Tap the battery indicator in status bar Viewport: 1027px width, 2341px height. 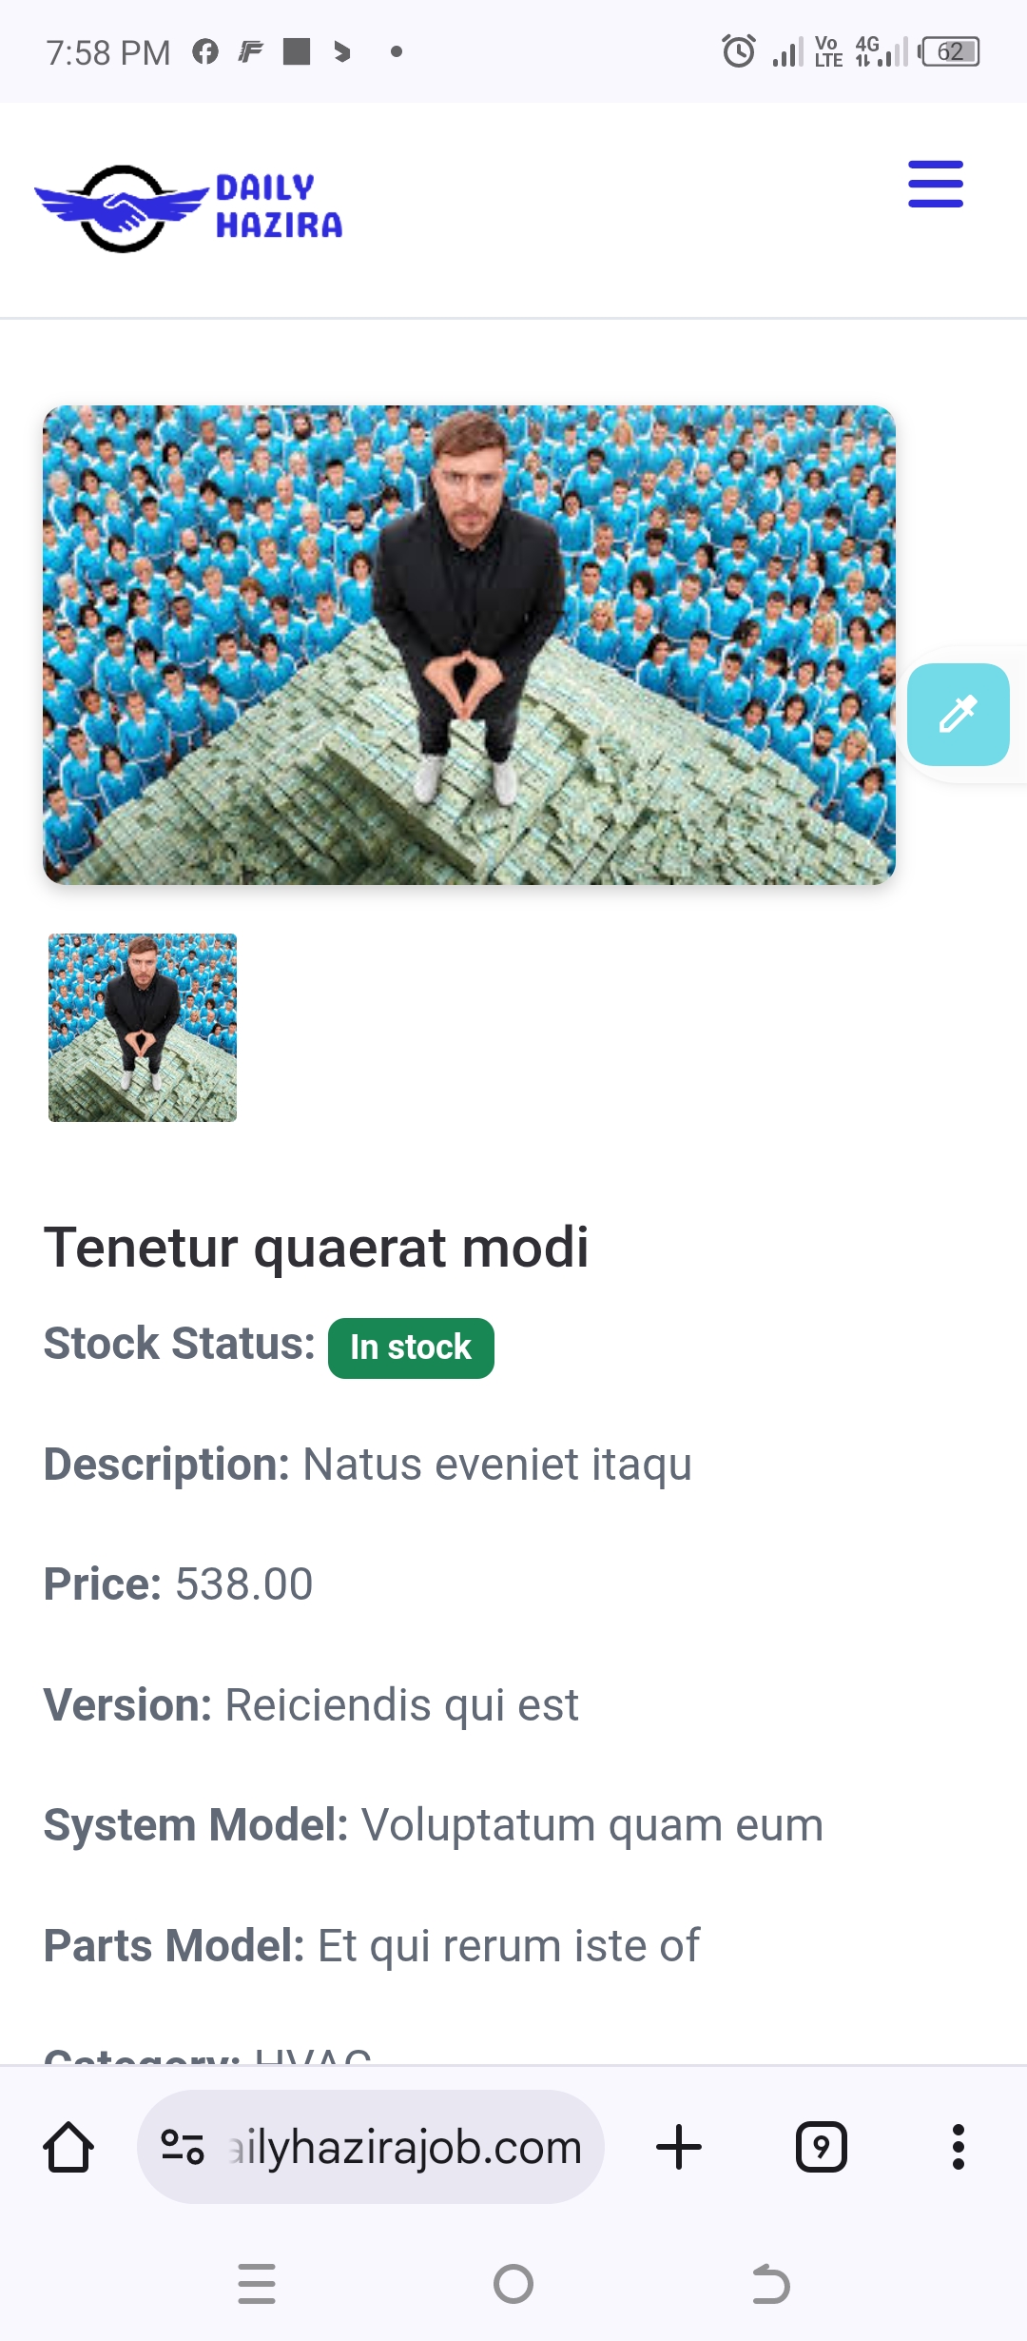tap(950, 51)
